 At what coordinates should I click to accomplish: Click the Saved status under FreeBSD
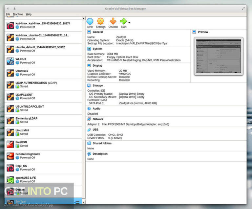point(24,146)
